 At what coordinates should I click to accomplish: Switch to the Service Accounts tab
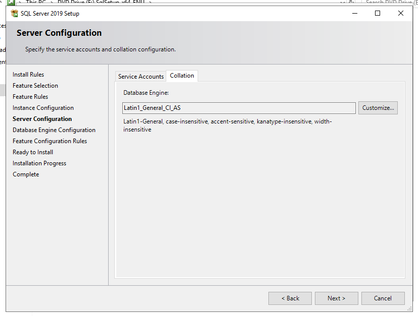141,76
